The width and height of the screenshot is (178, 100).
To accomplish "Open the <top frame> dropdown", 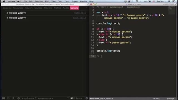I will pyautogui.click(x=29, y=98).
